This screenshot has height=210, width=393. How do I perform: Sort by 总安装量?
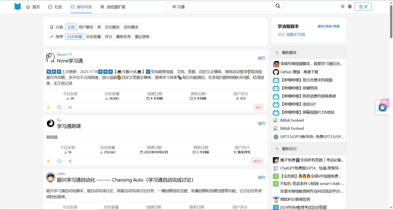[x=93, y=37]
